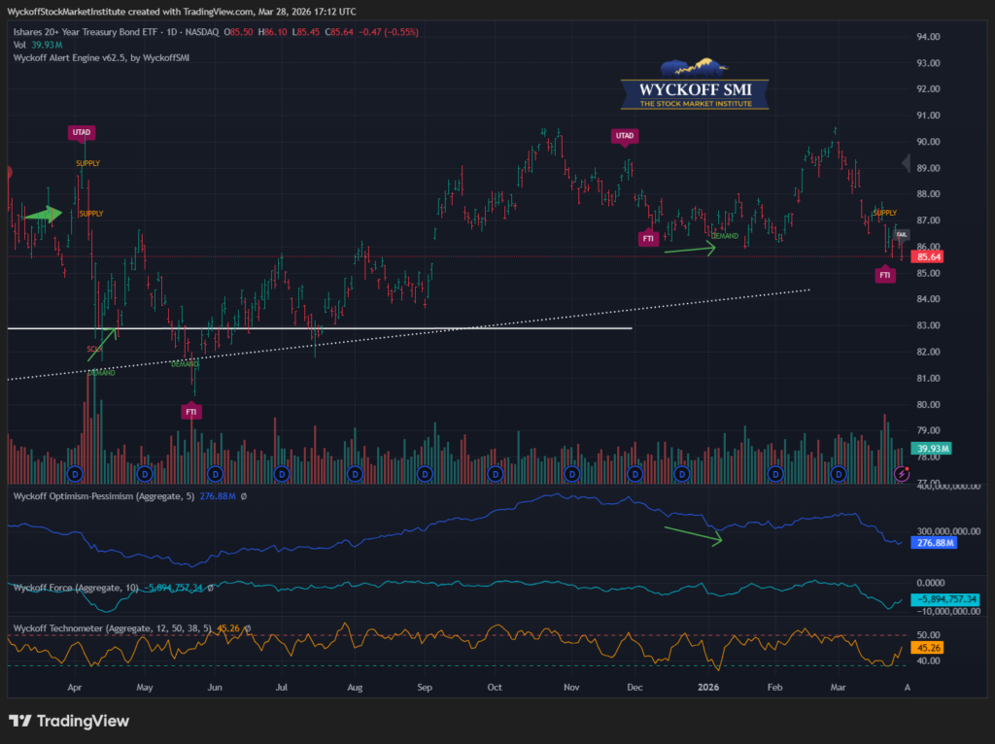Viewport: 995px width, 744px height.
Task: Click the red 85.64 current price label
Action: 933,256
